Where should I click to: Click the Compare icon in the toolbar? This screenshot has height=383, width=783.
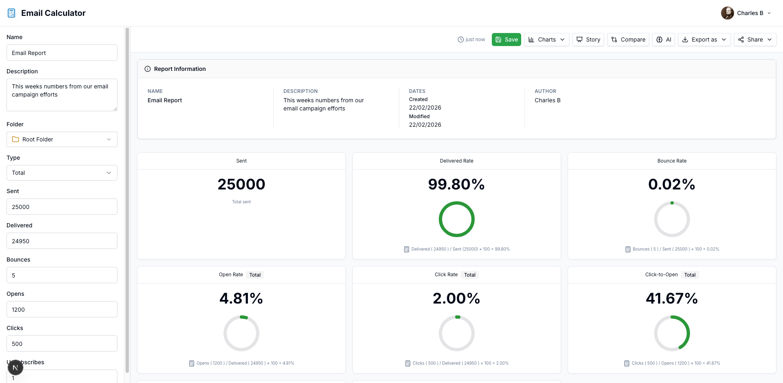(x=614, y=40)
